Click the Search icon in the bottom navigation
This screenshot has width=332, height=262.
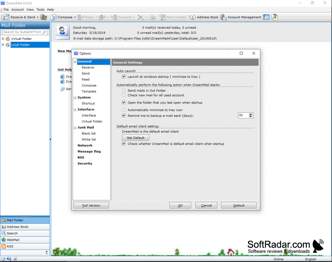point(4,233)
